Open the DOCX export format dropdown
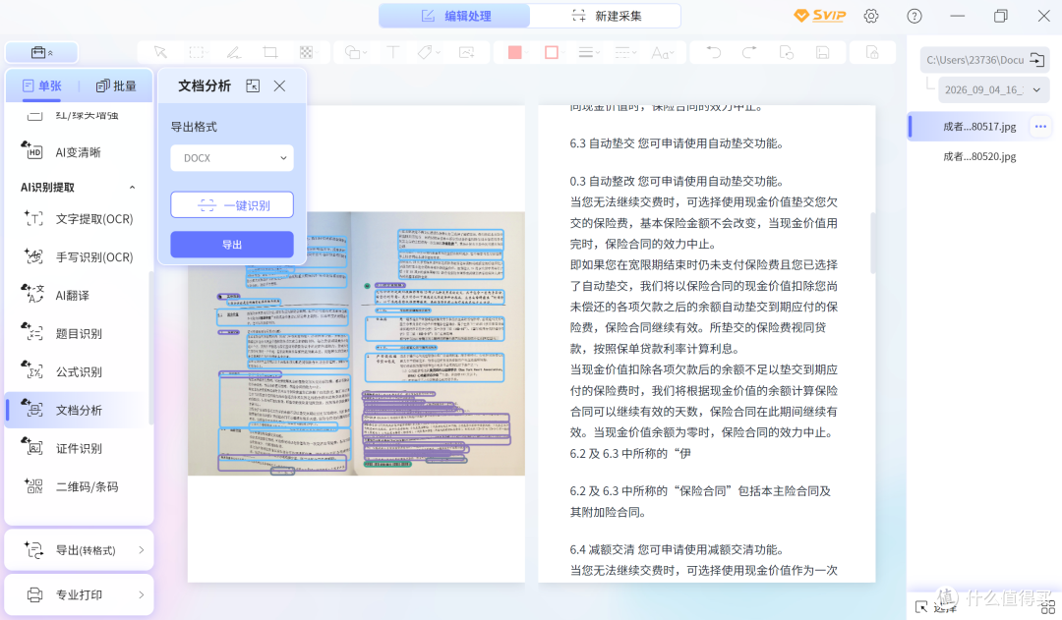Viewport: 1062px width, 620px height. [232, 158]
